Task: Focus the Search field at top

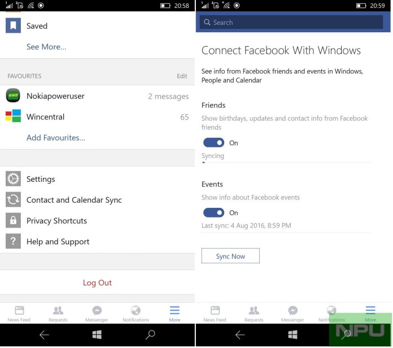Action: click(291, 22)
